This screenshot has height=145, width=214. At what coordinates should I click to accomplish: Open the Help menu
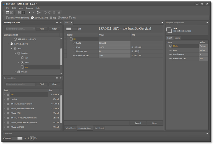(x=37, y=8)
